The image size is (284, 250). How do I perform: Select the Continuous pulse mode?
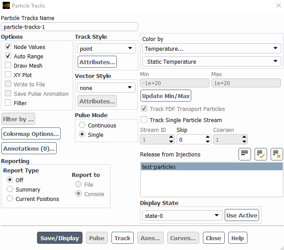(x=82, y=125)
